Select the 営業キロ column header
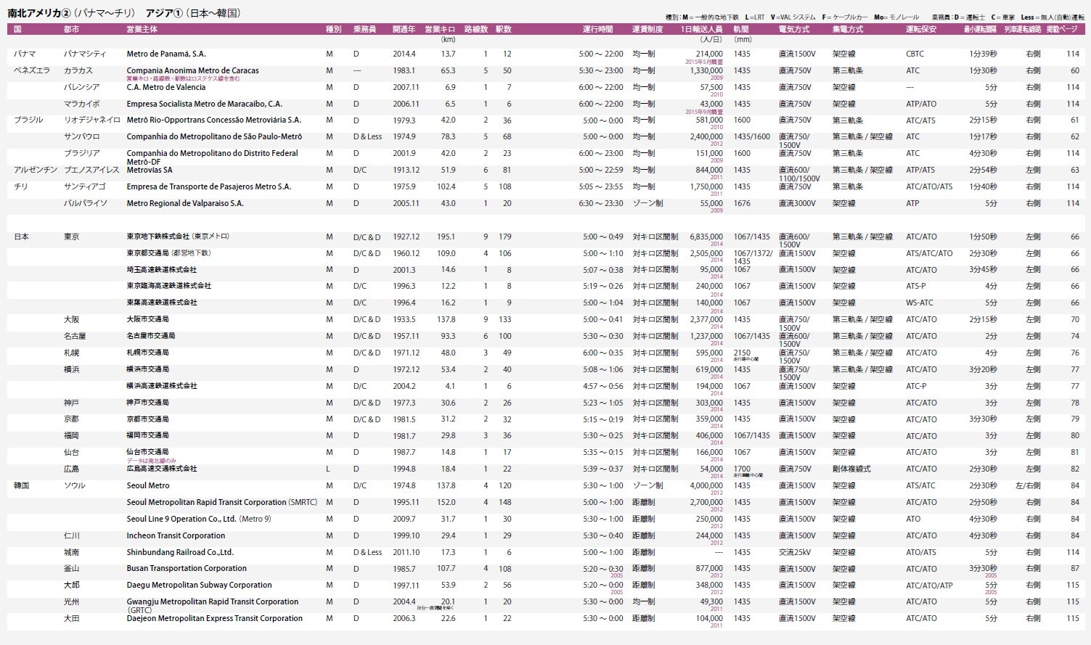 pos(440,30)
